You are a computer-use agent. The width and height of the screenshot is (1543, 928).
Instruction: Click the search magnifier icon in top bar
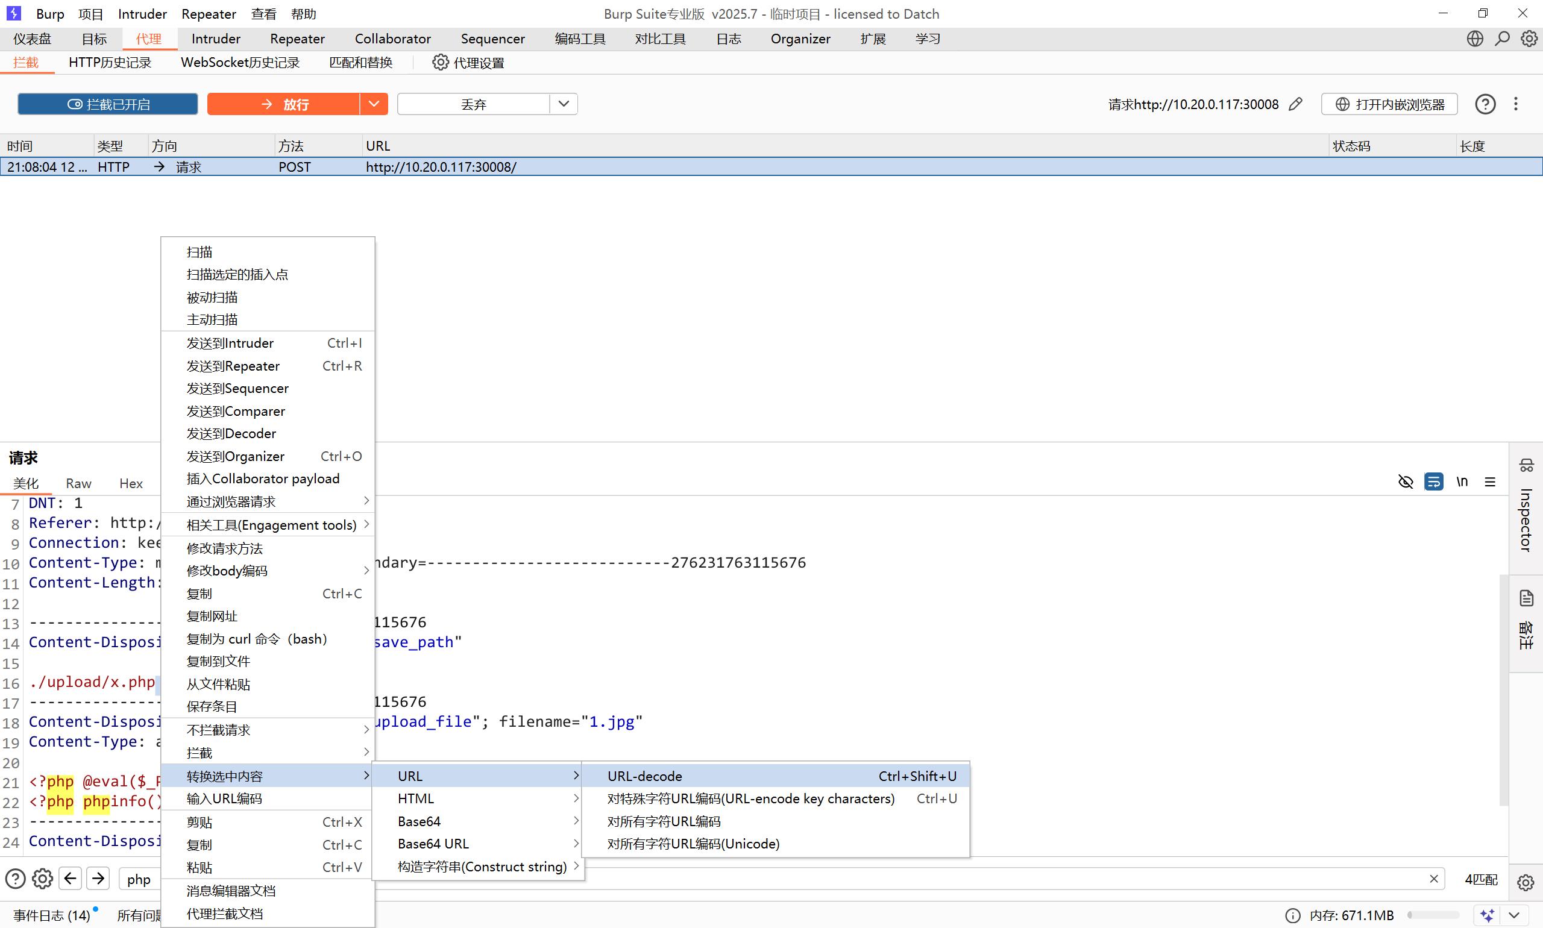(1502, 39)
